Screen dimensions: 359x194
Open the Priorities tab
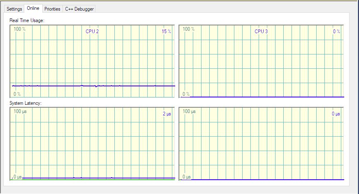pyautogui.click(x=52, y=9)
